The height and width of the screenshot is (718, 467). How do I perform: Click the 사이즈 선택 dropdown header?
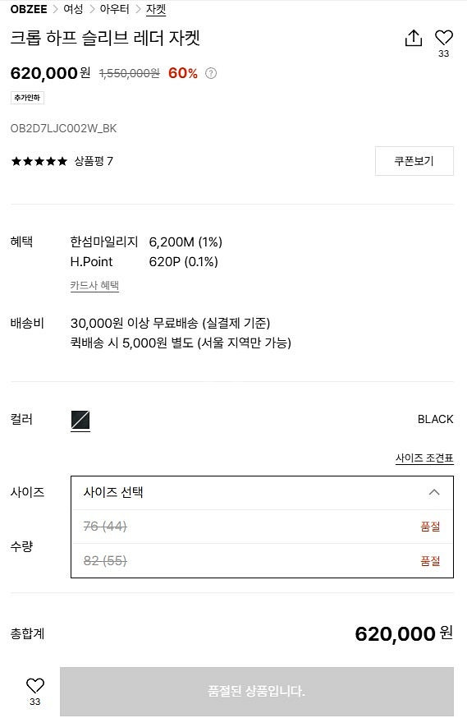262,493
